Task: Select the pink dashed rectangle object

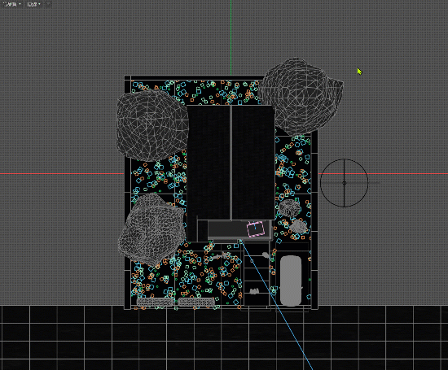Action: (256, 229)
